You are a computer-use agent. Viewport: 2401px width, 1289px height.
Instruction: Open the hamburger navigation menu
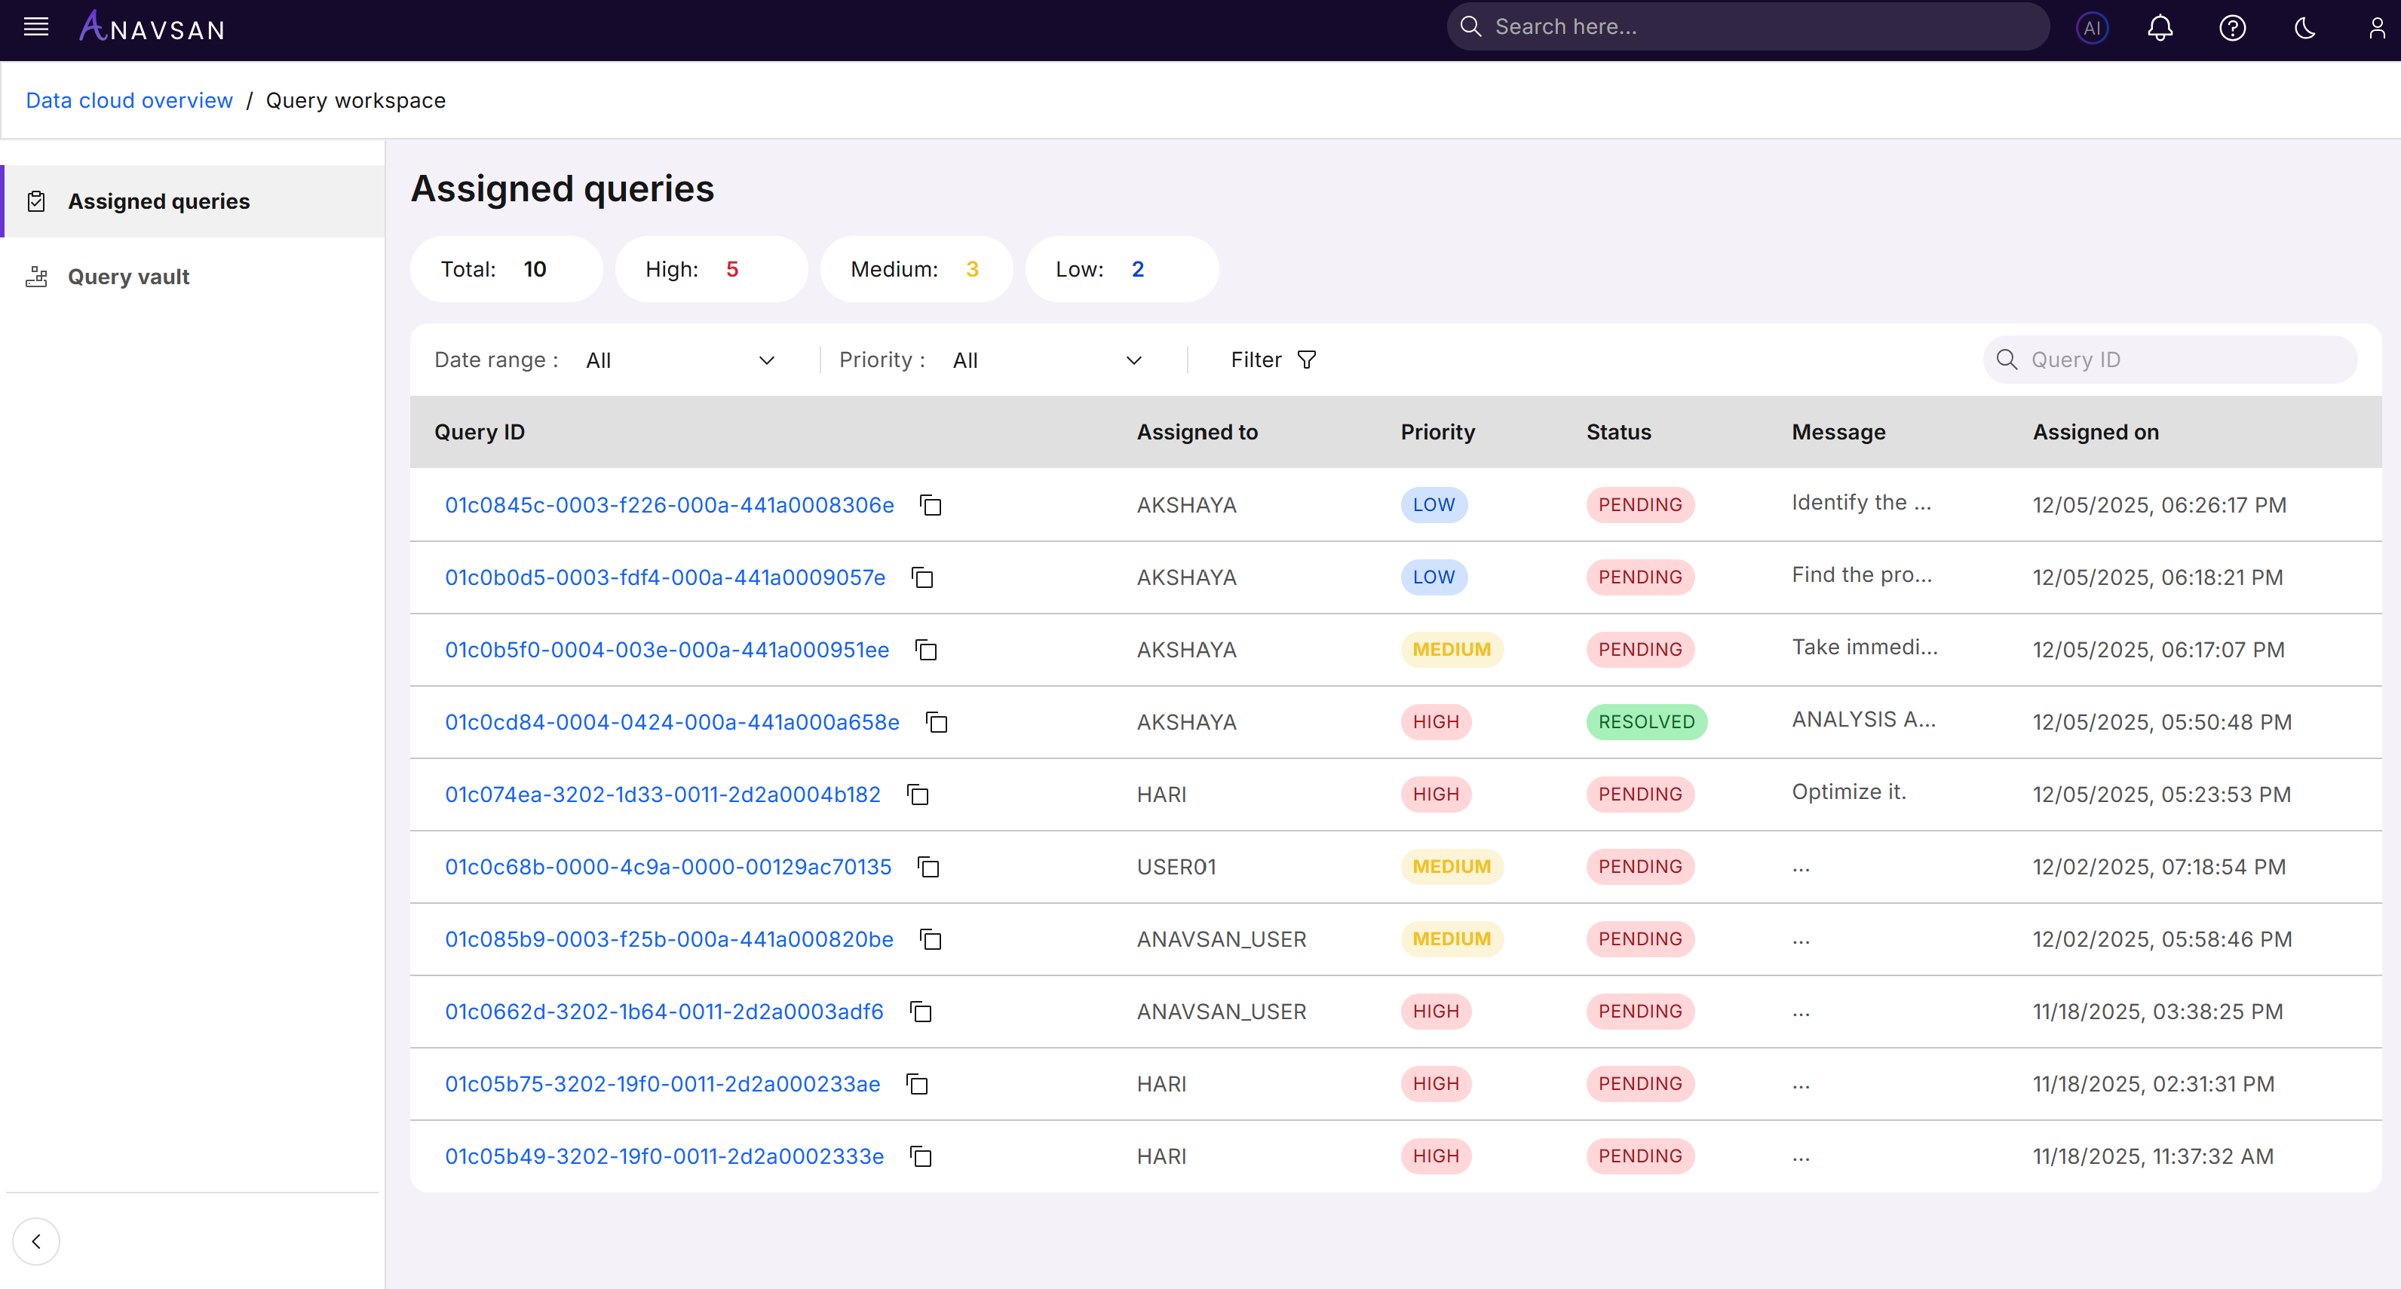coord(35,27)
